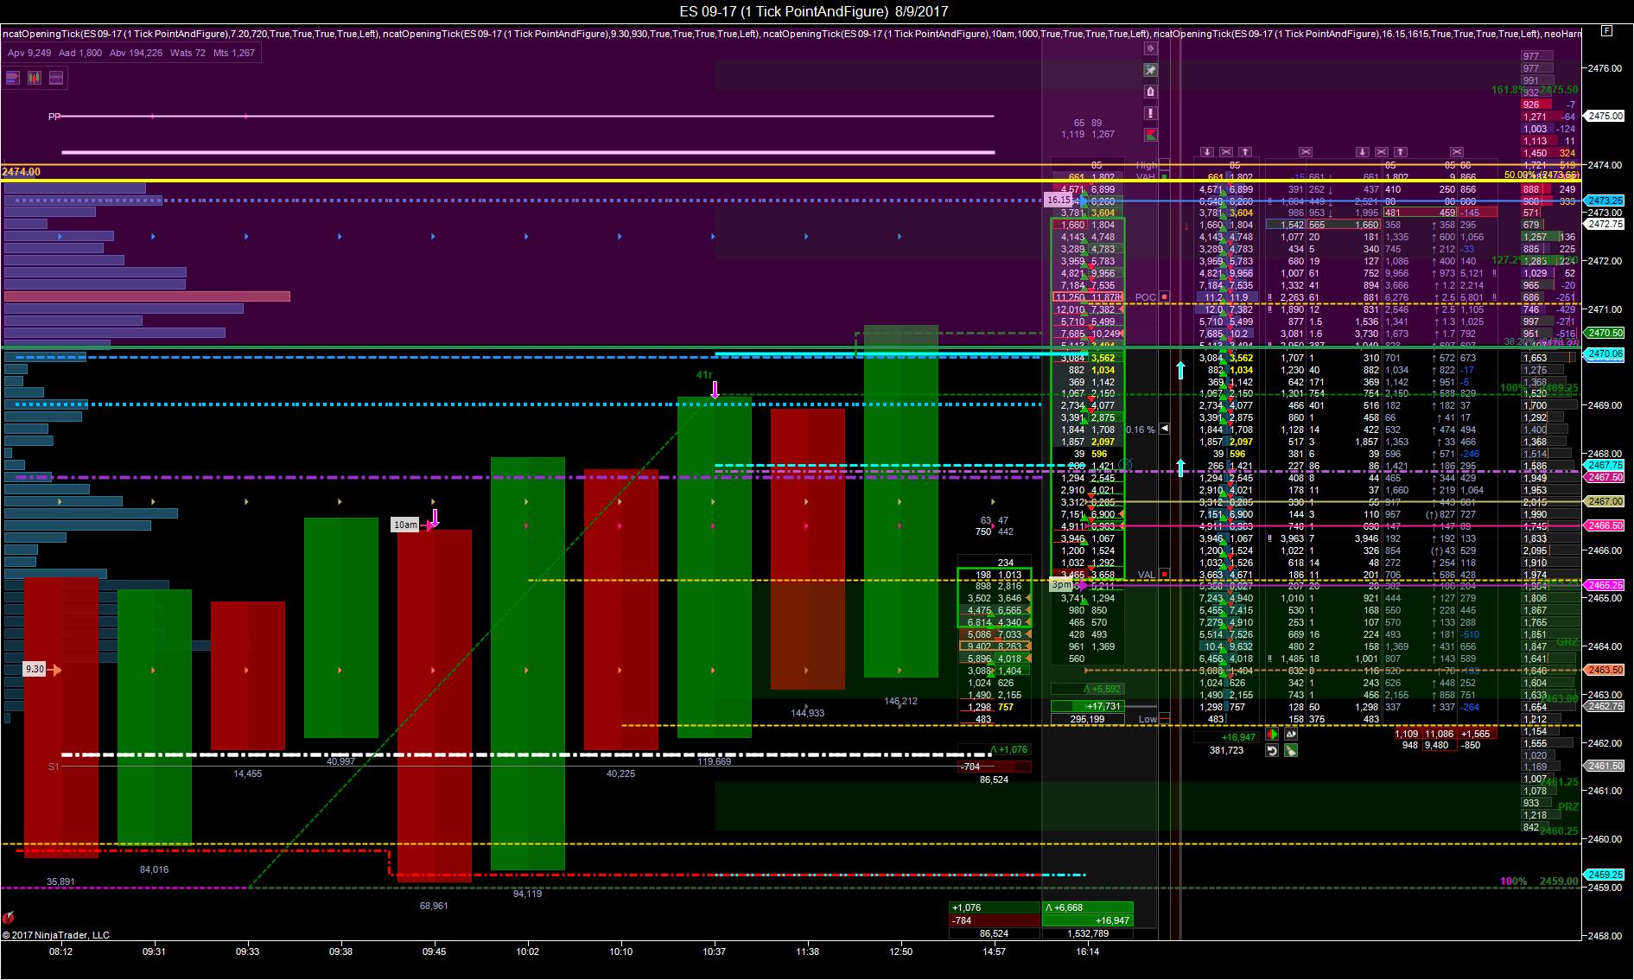
Task: Click the +17,731 delta bar
Action: 1087,706
